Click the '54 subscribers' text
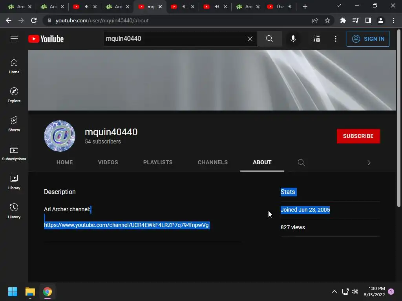Image resolution: width=402 pixels, height=301 pixels. pos(103,141)
